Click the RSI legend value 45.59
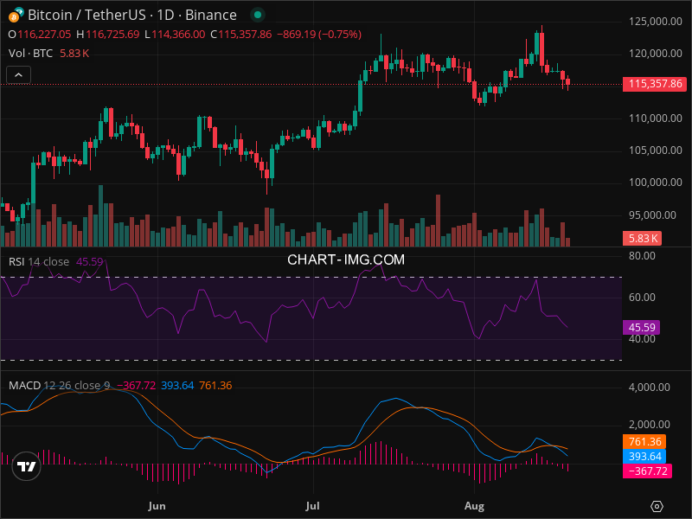The width and height of the screenshot is (692, 519). 90,262
